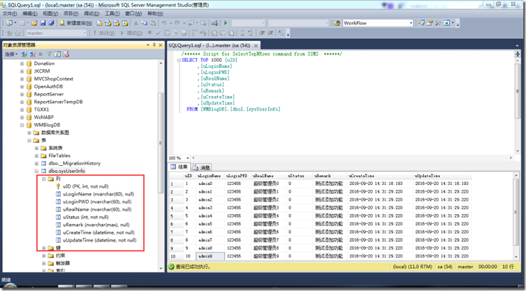Viewport: 526px width, 291px height.
Task: Click the 执行(X) execute button
Action: [104, 33]
